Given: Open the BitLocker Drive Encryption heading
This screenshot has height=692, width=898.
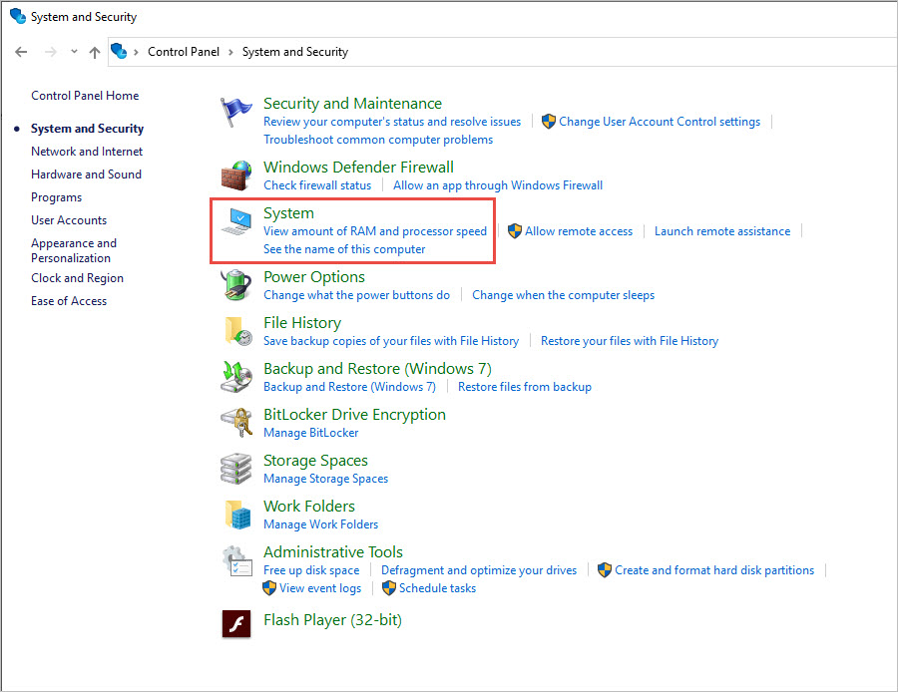Looking at the screenshot, I should tap(354, 415).
